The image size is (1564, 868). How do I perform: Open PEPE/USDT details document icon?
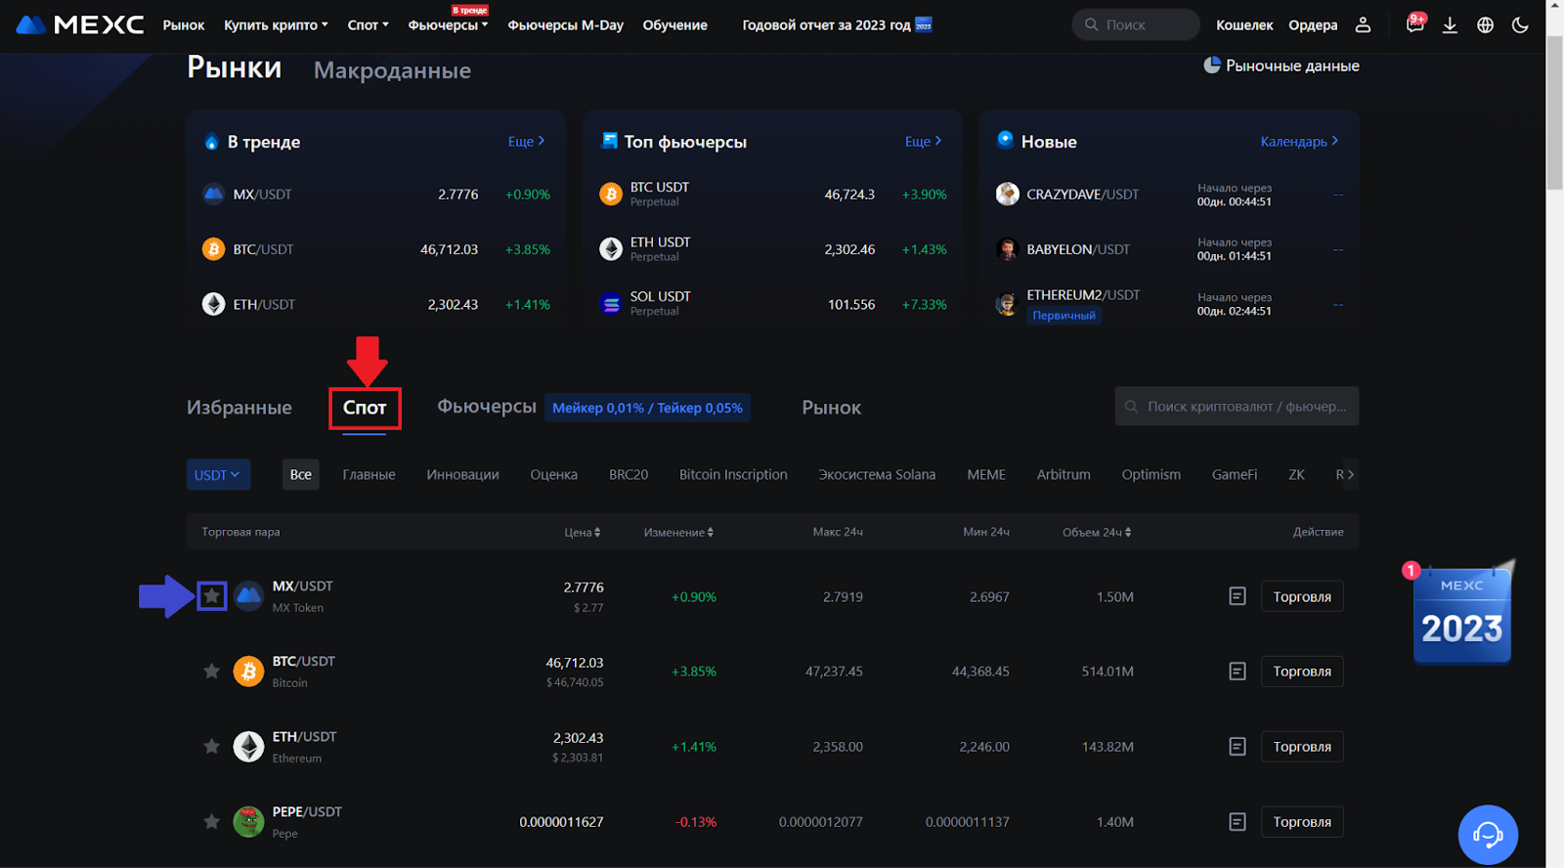[1238, 822]
